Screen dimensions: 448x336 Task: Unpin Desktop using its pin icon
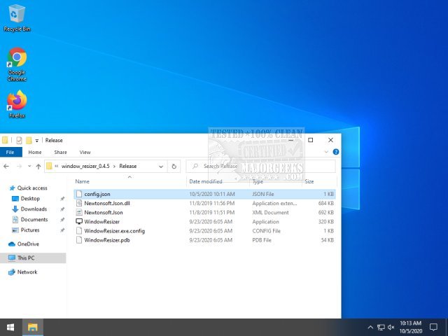click(x=62, y=199)
